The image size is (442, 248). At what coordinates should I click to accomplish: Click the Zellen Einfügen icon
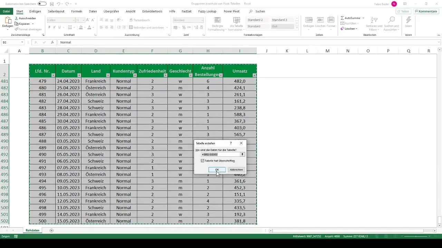point(309,20)
